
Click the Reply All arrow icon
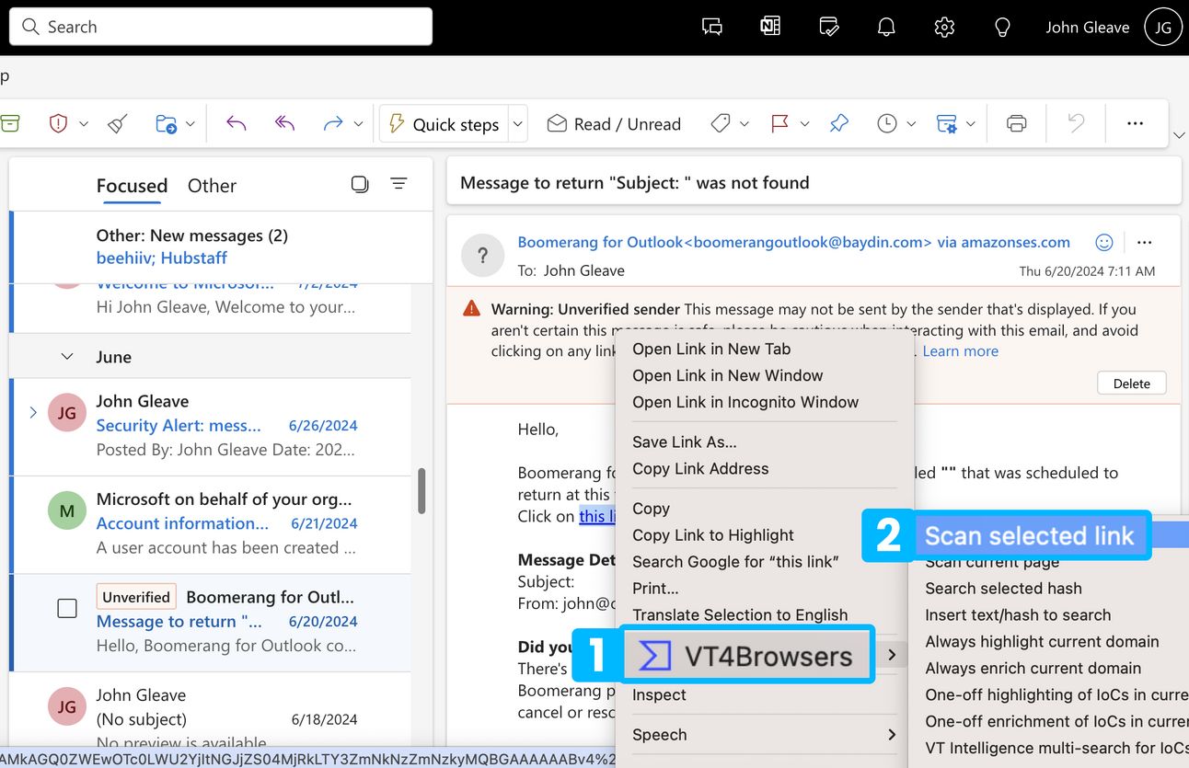284,124
